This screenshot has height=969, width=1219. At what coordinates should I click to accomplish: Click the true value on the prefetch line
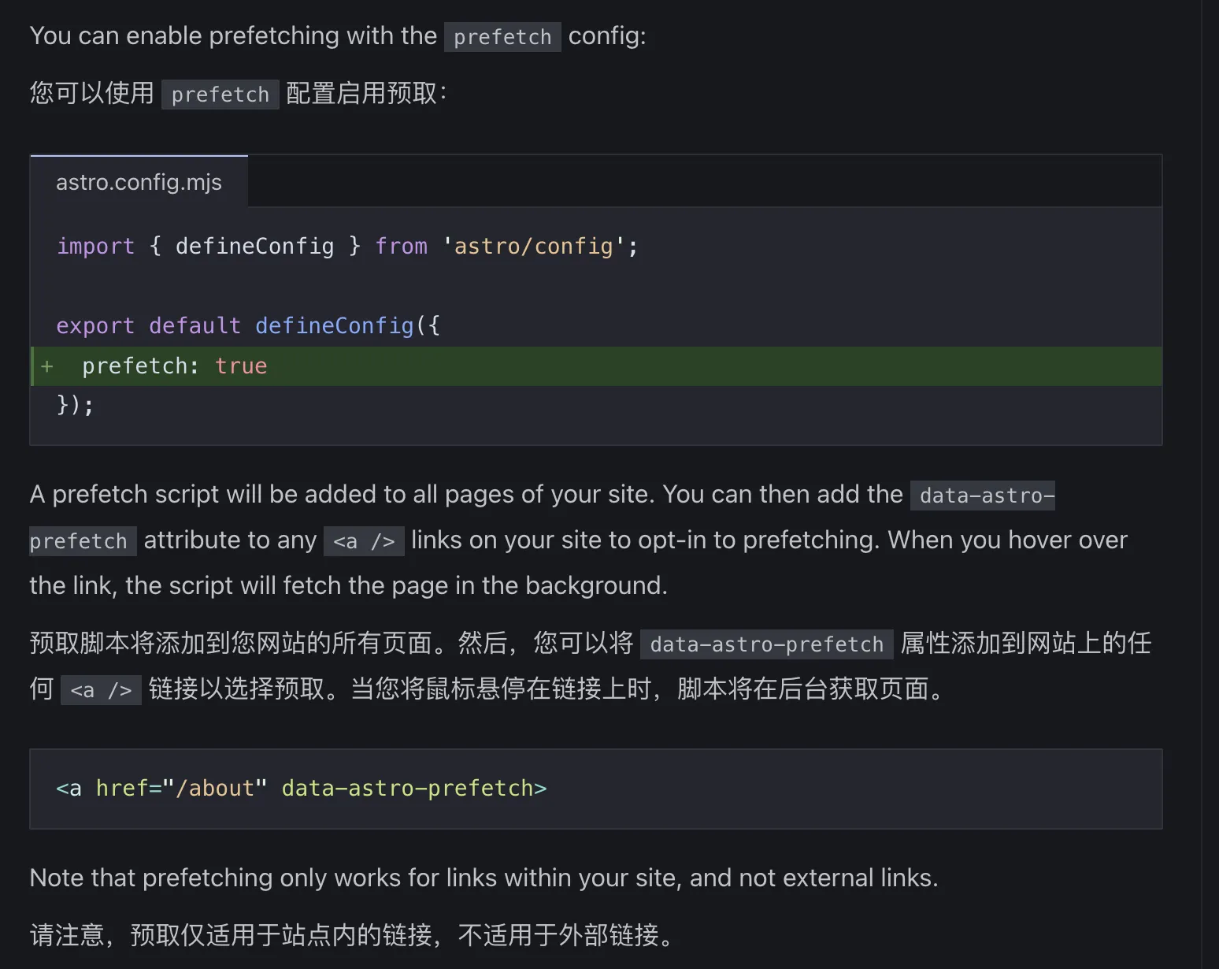(x=241, y=366)
